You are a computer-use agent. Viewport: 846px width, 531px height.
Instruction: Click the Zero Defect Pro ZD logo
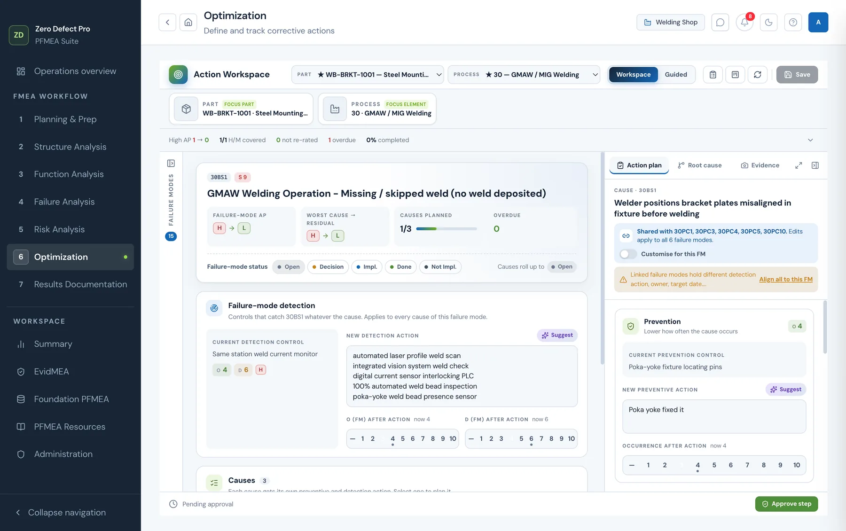(19, 35)
